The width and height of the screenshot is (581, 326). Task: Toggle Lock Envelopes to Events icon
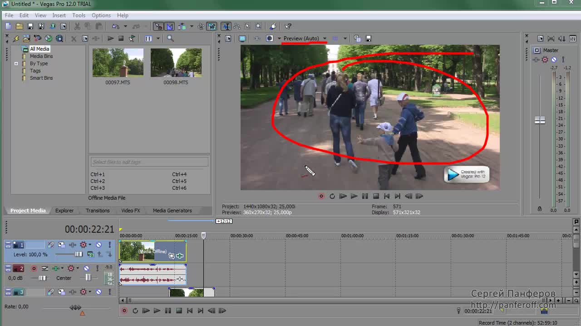point(201,26)
